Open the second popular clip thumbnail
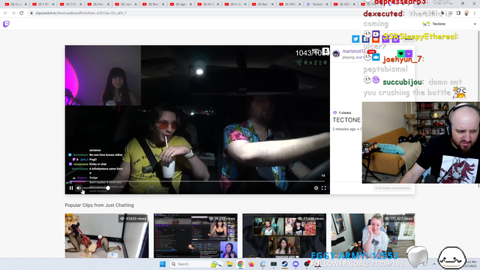This screenshot has width=480, height=270. click(195, 235)
